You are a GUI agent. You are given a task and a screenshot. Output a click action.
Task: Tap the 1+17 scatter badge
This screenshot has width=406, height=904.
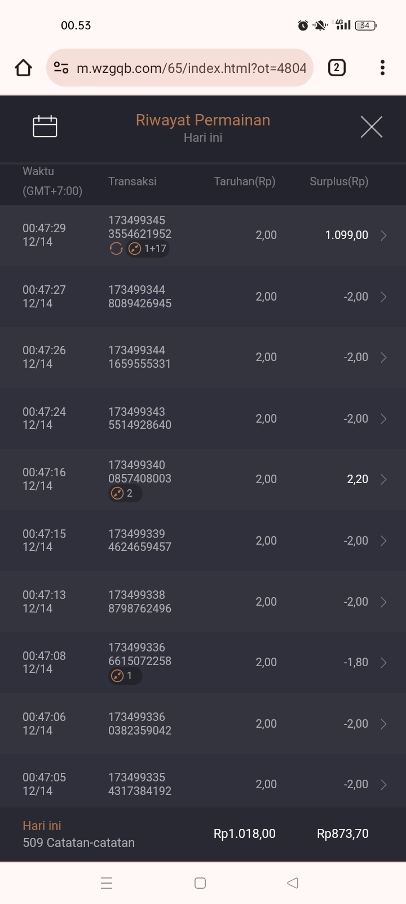pyautogui.click(x=148, y=249)
